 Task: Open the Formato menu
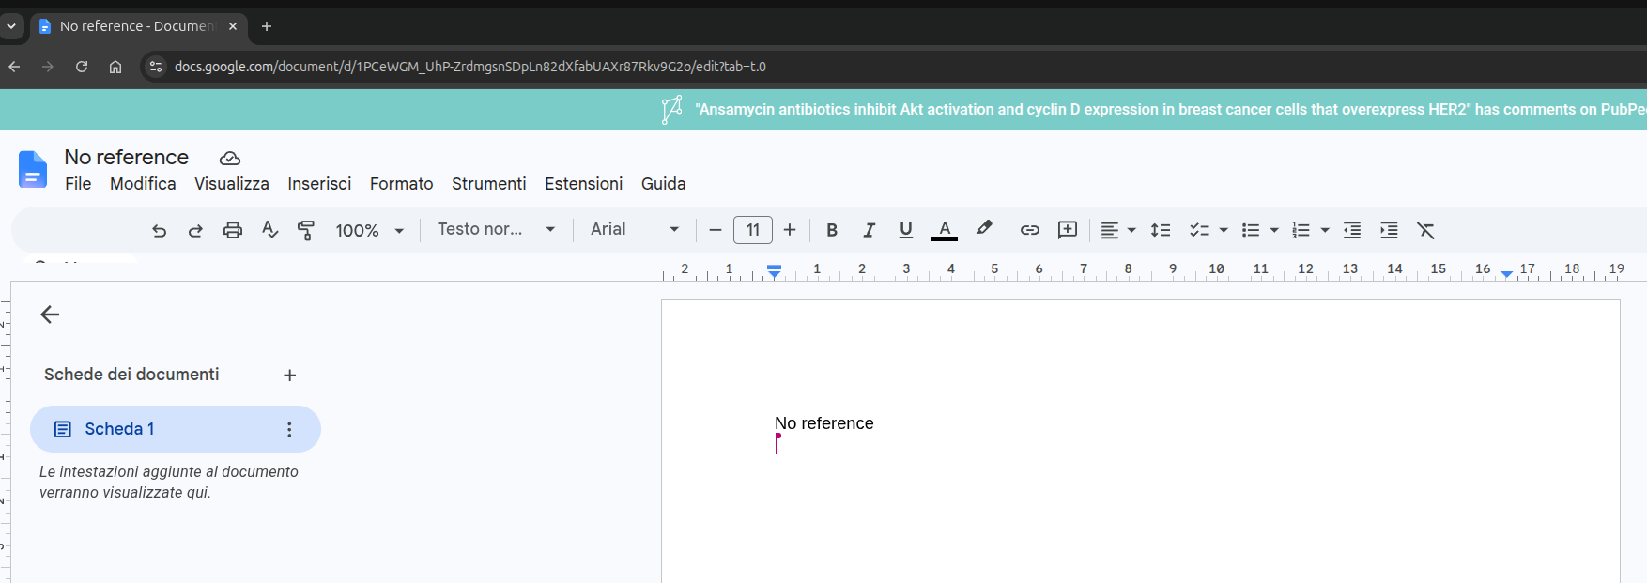click(401, 184)
